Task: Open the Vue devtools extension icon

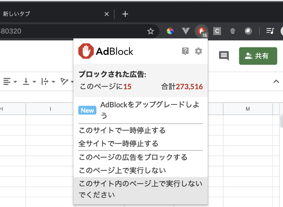Action: tap(186, 31)
